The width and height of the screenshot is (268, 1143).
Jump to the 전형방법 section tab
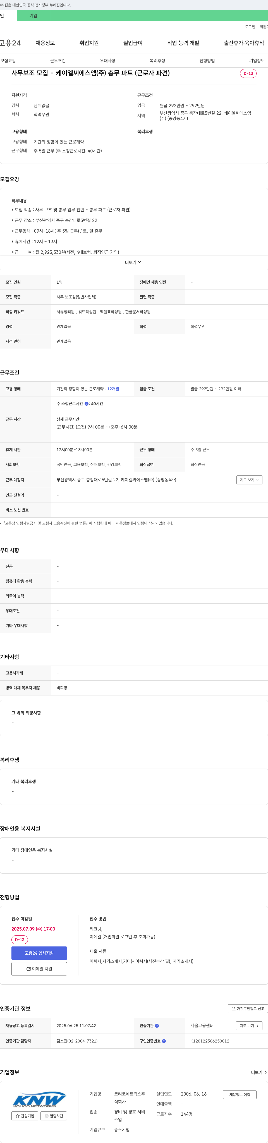(x=207, y=60)
